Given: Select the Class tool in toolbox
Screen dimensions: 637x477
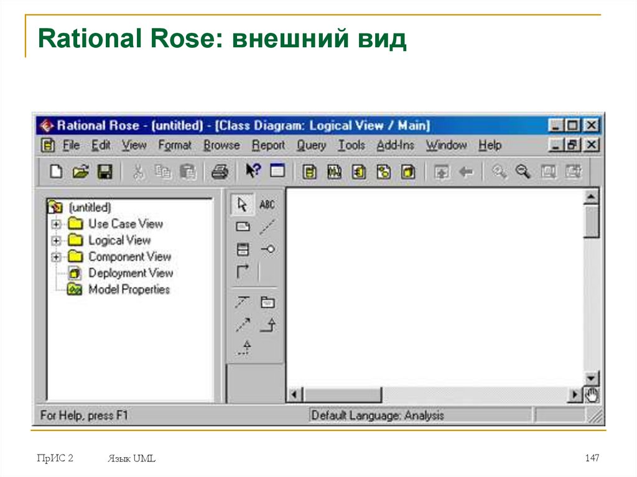Looking at the screenshot, I should pos(243,249).
